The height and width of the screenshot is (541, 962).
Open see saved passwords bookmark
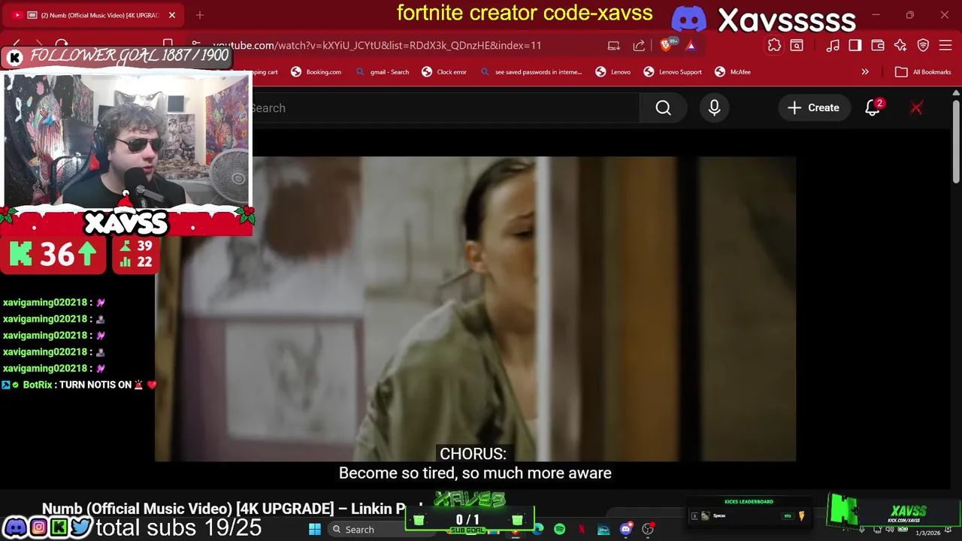pos(531,72)
